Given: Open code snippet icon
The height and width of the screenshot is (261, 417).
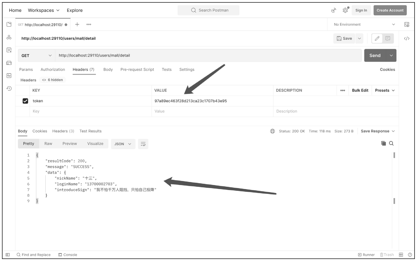Looking at the screenshot, I should [x=407, y=38].
